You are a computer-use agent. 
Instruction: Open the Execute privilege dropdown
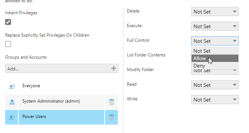coord(215,26)
